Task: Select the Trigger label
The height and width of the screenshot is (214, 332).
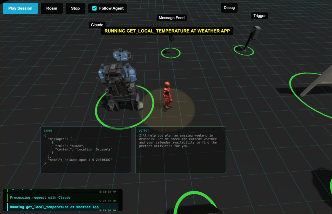Action: click(259, 16)
